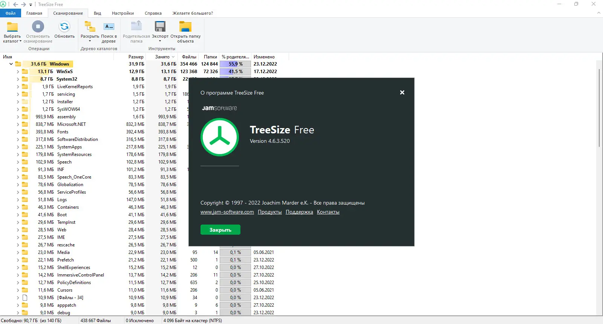603x324 pixels.
Task: Switch to the Вид ribbon tab
Action: pyautogui.click(x=97, y=13)
